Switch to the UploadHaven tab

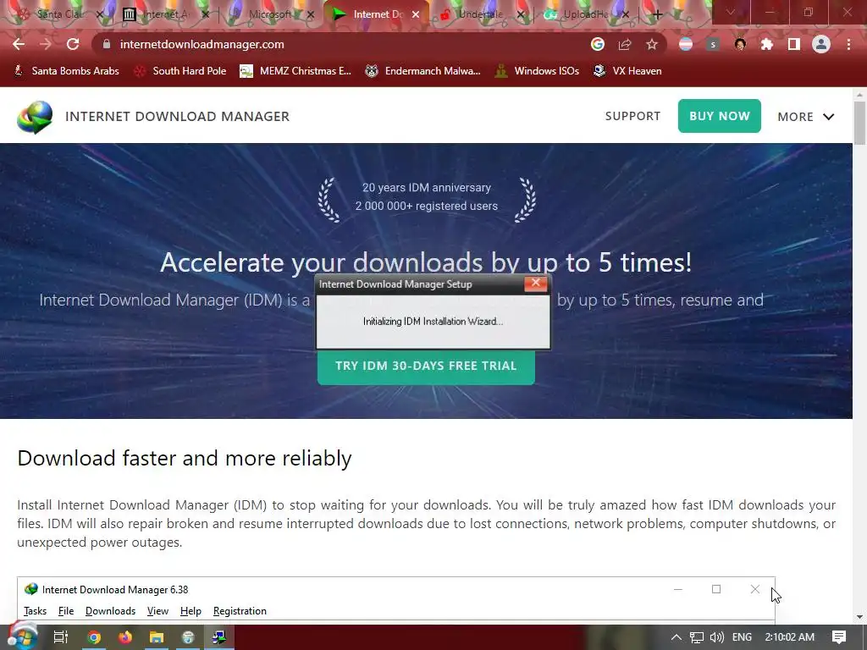tap(585, 14)
